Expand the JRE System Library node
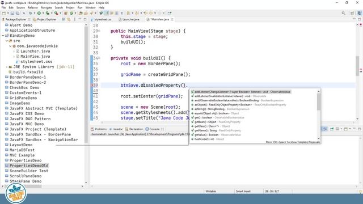The width and height of the screenshot is (363, 204). pyautogui.click(x=7, y=67)
